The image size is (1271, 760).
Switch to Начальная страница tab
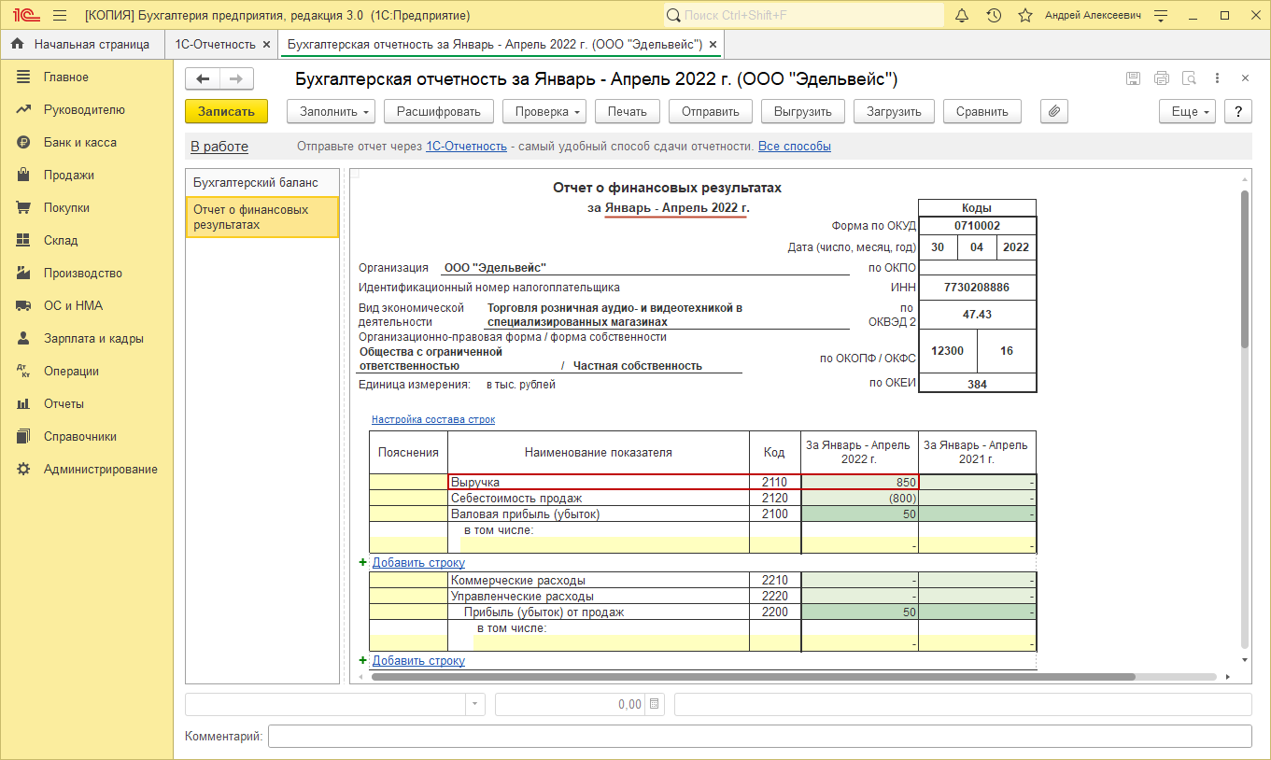click(81, 44)
